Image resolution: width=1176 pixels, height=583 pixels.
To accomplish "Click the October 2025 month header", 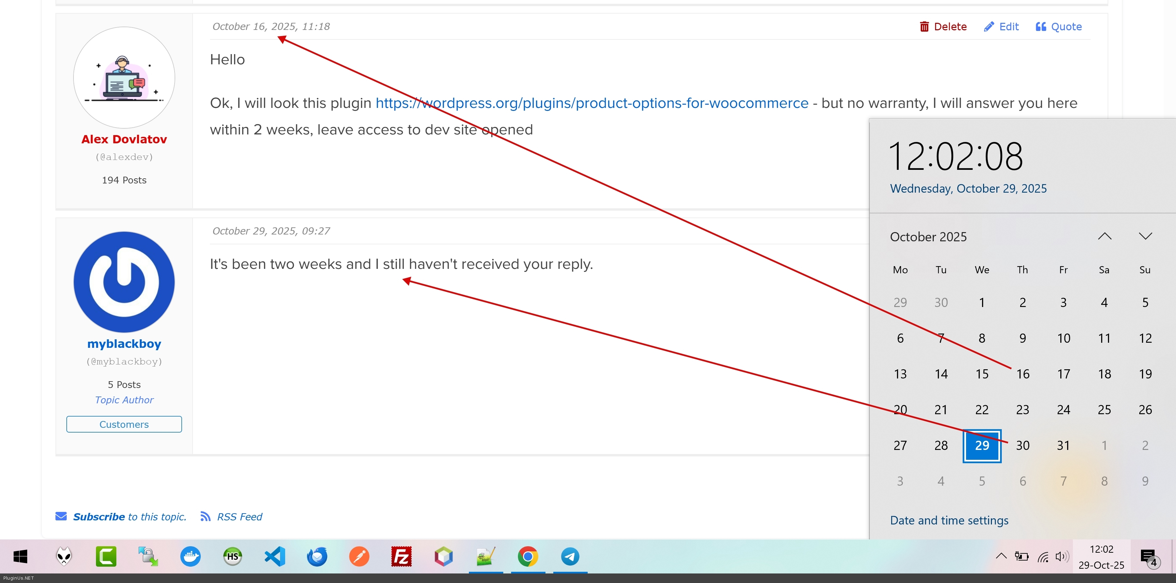I will (x=928, y=237).
